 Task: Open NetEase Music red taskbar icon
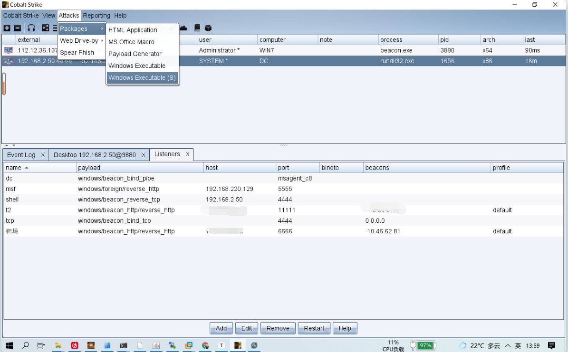[75, 345]
